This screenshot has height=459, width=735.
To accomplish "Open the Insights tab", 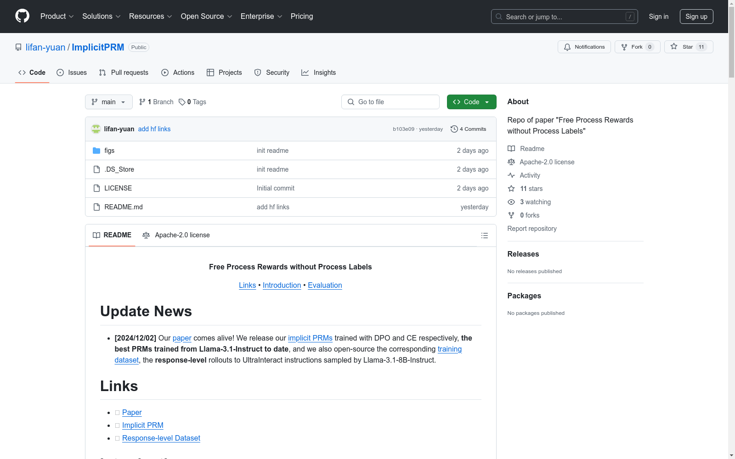I will 319,73.
